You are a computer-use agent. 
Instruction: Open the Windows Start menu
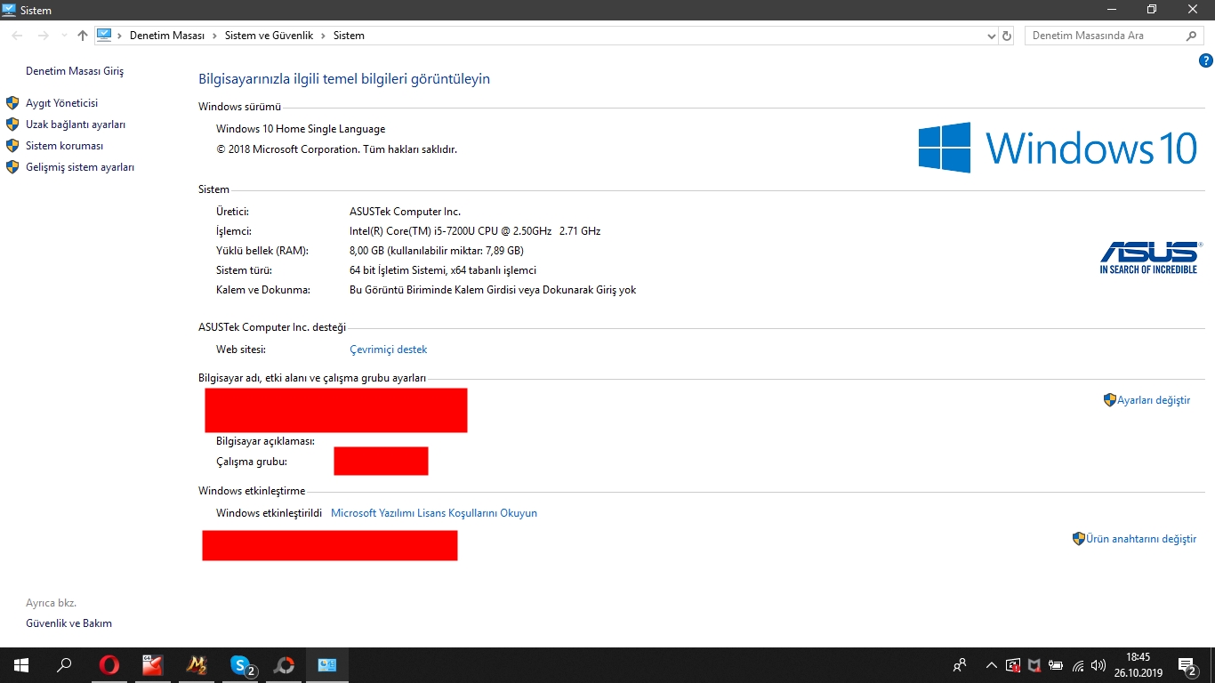[21, 665]
